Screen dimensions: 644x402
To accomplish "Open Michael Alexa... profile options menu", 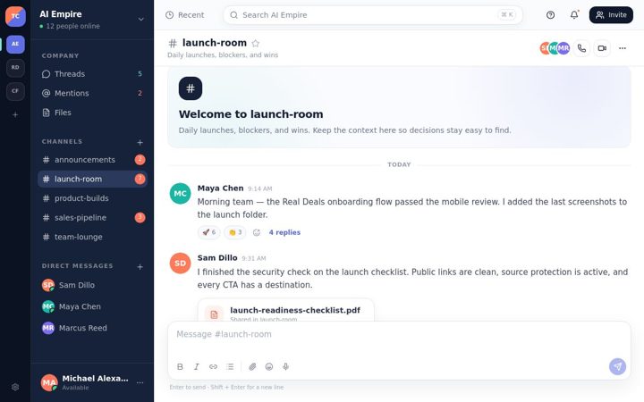I will [140, 382].
